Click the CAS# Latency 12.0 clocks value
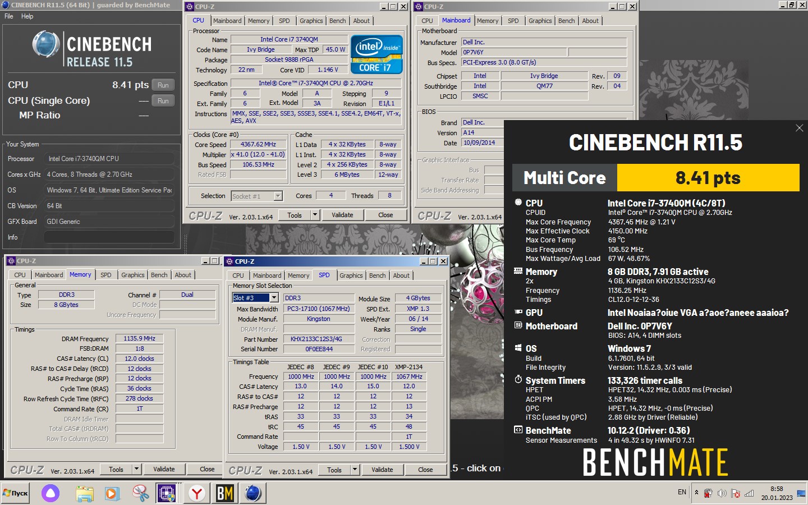Screen dimensions: 808x505 [140, 359]
